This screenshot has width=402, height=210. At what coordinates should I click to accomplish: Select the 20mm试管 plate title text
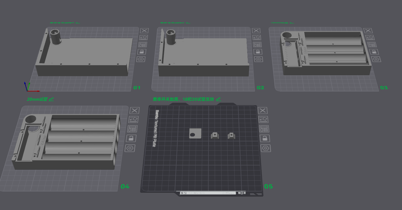tap(37, 99)
